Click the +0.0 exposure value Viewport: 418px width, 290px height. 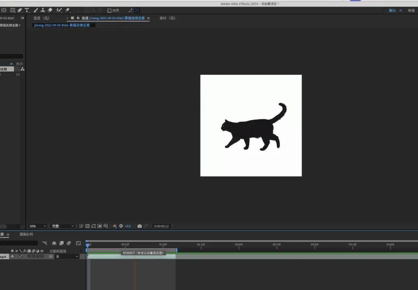pos(128,226)
